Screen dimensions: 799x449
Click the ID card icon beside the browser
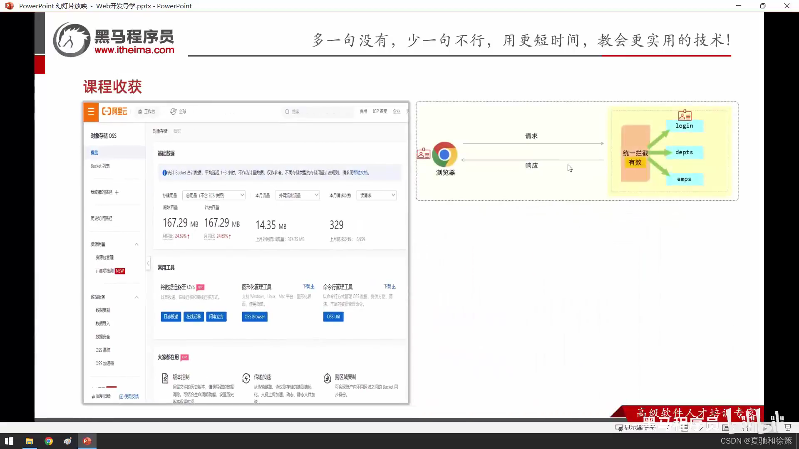click(424, 154)
